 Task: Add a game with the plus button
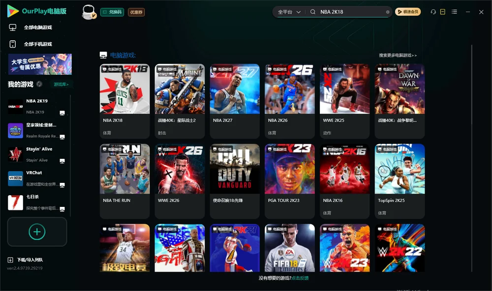point(37,232)
